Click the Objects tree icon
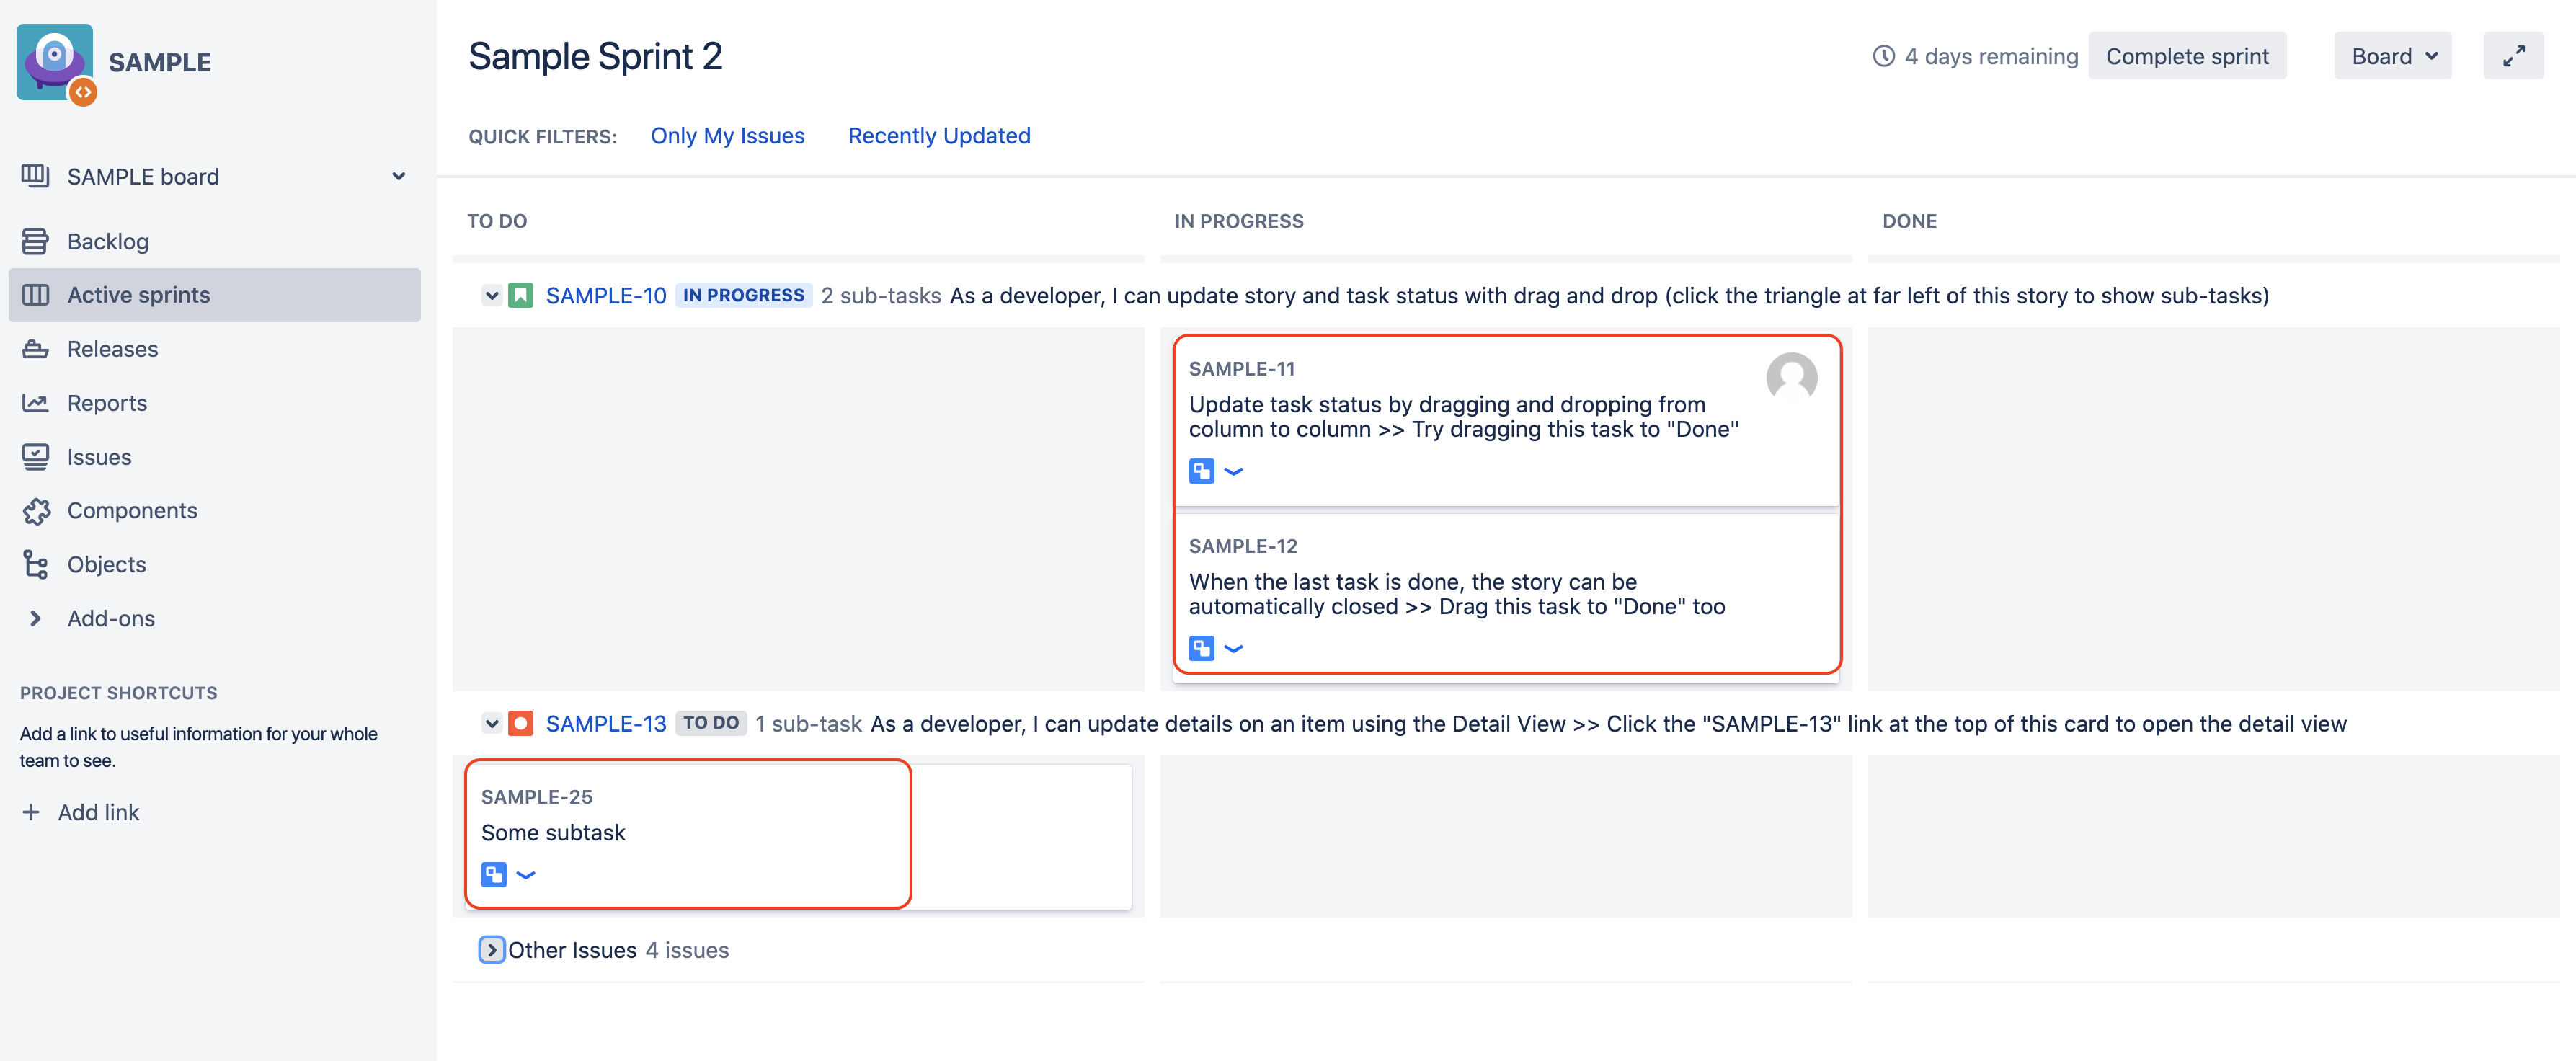The image size is (2576, 1061). point(35,565)
